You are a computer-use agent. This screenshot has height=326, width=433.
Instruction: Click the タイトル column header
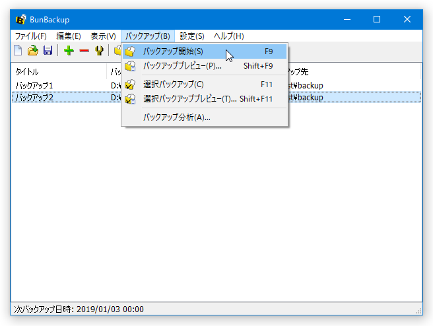59,72
